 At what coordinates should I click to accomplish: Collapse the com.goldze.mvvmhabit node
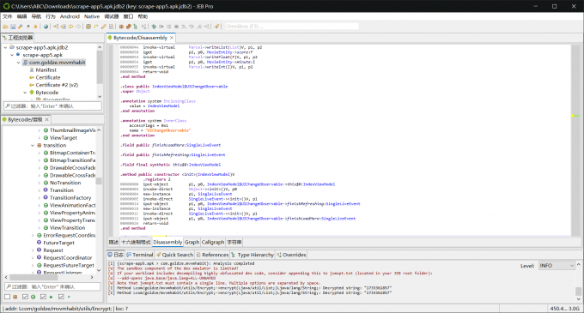18,63
